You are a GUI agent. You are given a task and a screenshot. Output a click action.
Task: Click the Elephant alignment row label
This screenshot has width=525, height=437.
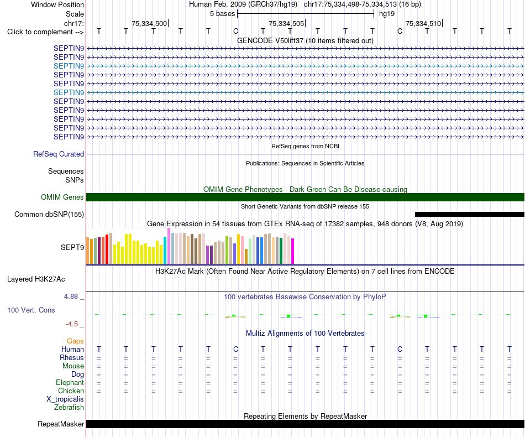pos(70,382)
